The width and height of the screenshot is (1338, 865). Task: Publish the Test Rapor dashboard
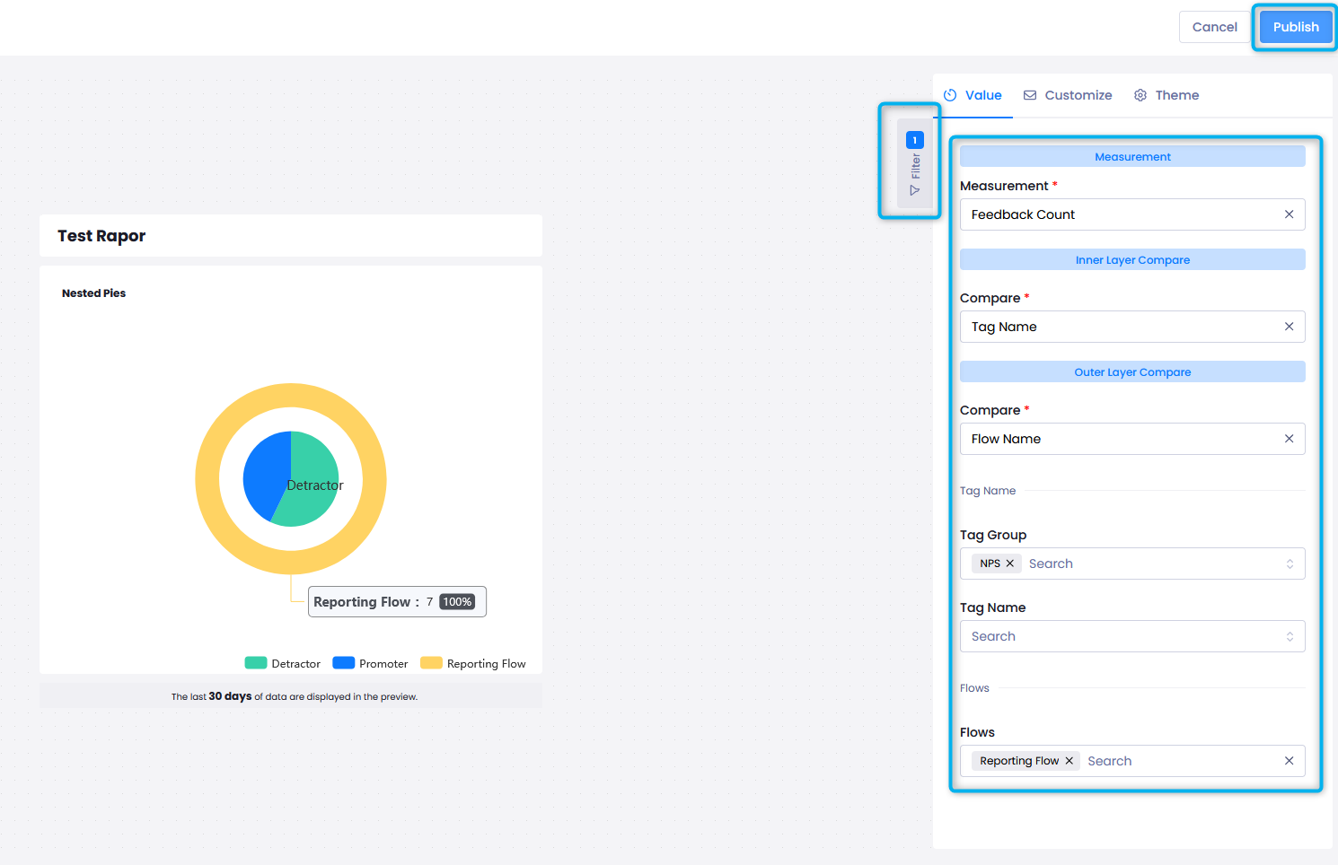(x=1295, y=27)
